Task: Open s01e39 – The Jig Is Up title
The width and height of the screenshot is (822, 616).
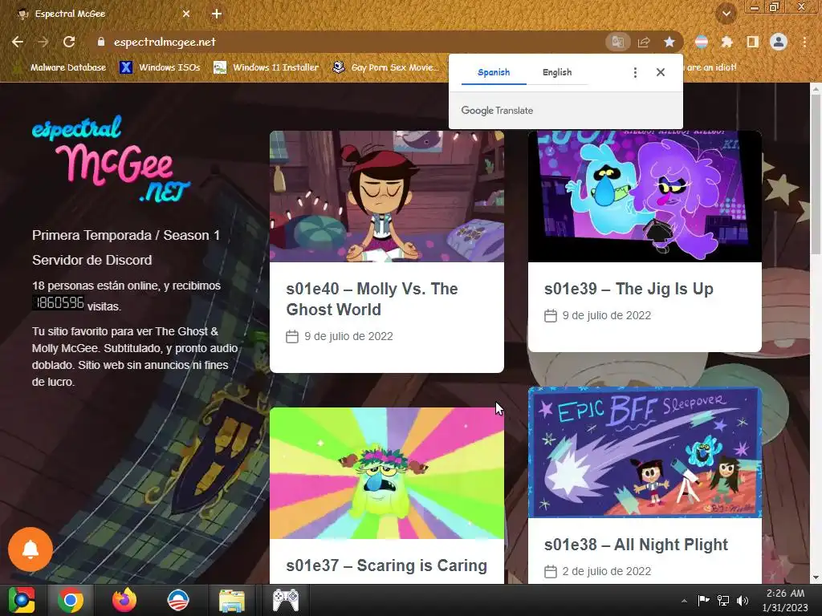Action: [629, 289]
